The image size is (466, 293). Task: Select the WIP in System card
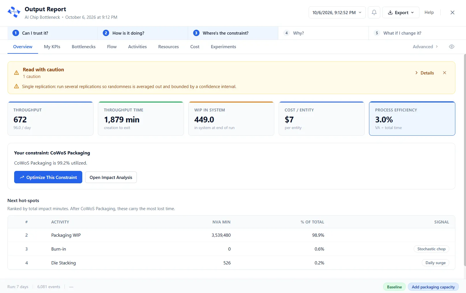pyautogui.click(x=231, y=118)
